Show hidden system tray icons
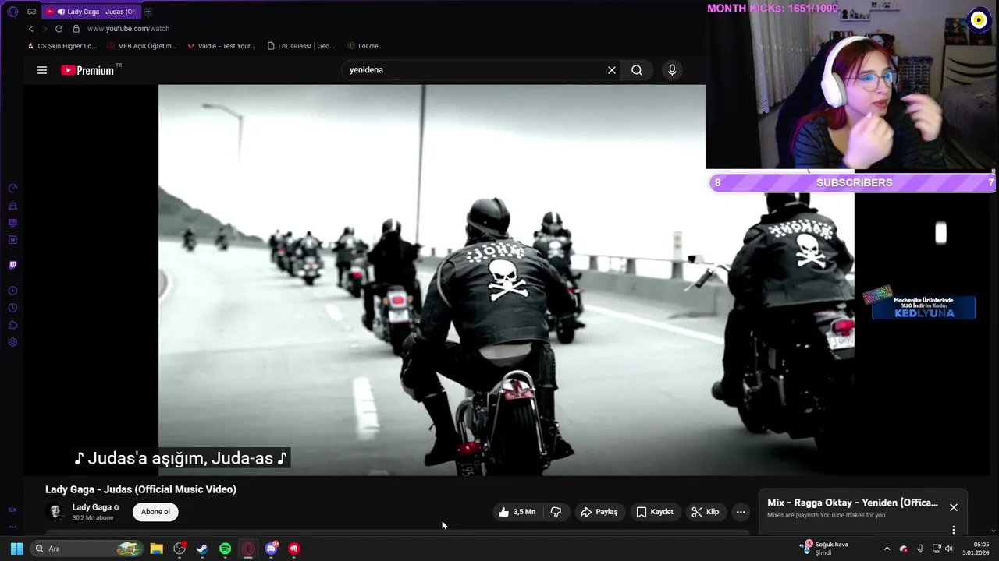Screen dimensions: 999x561 (887, 549)
